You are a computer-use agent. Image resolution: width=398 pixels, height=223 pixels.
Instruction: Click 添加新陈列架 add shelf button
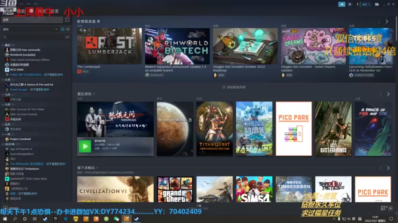[234, 87]
